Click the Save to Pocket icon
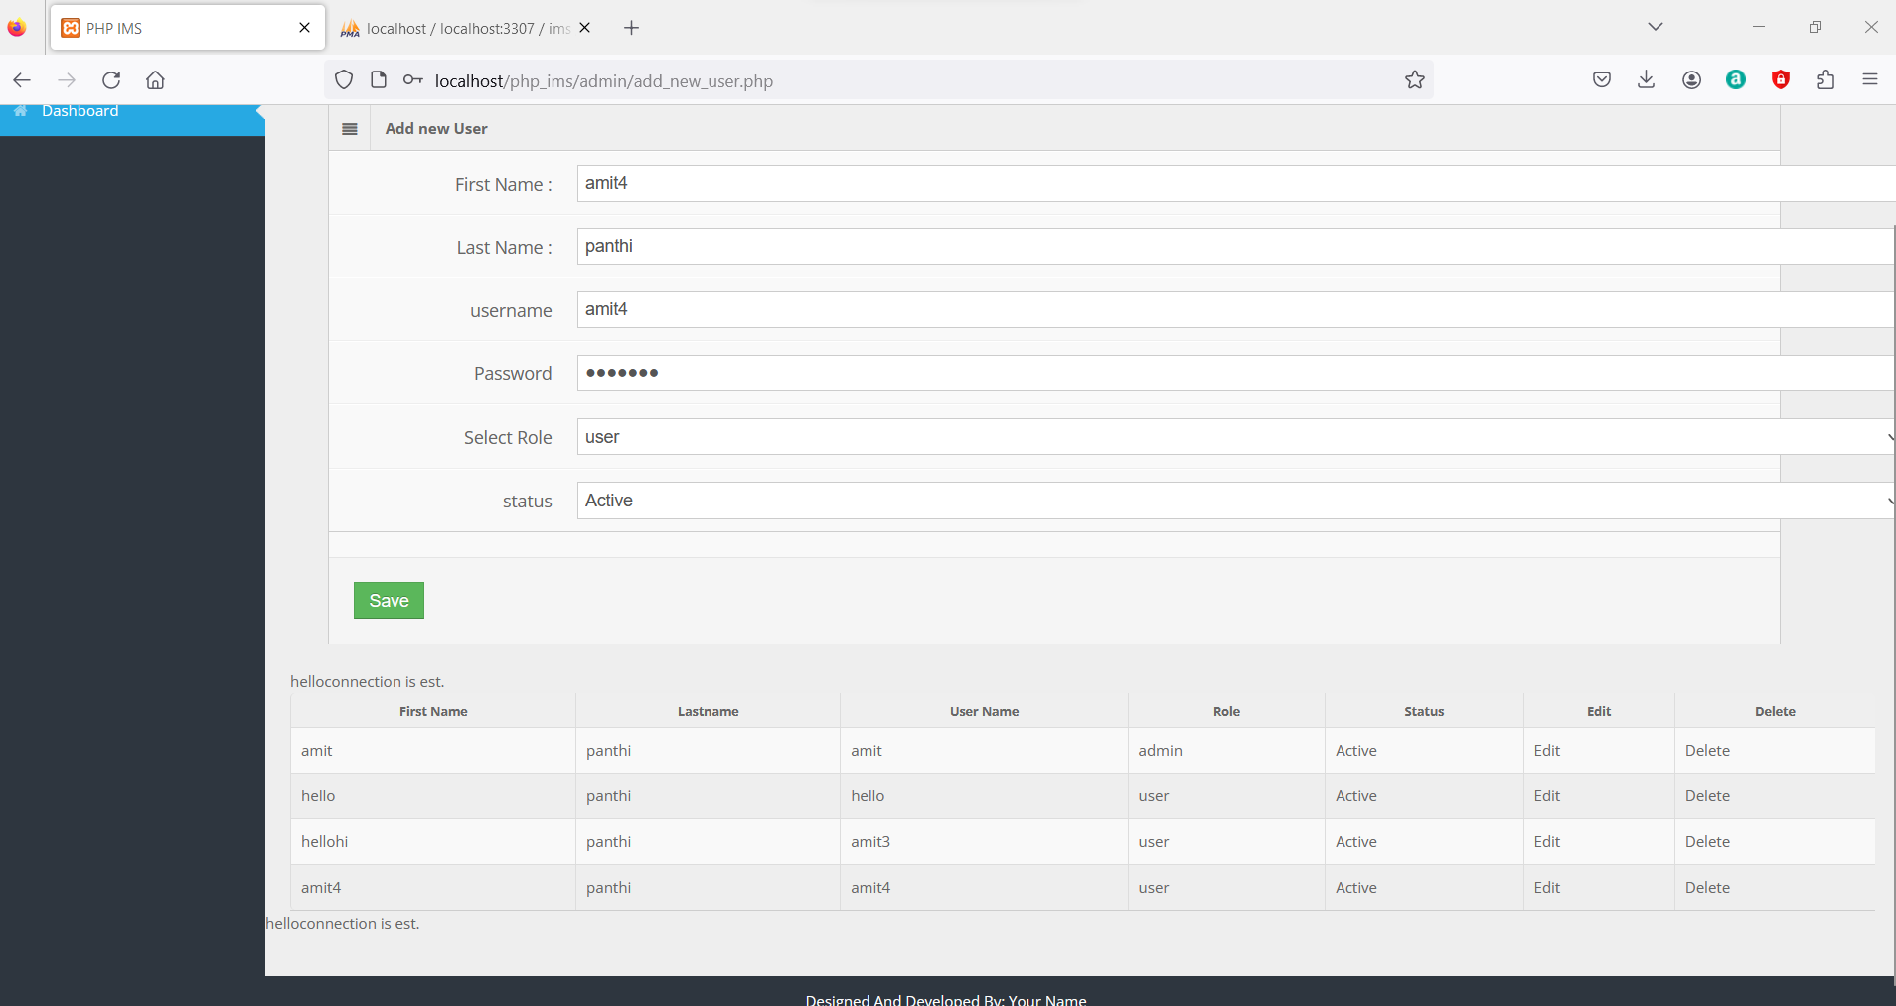Image resolution: width=1896 pixels, height=1006 pixels. [x=1601, y=80]
